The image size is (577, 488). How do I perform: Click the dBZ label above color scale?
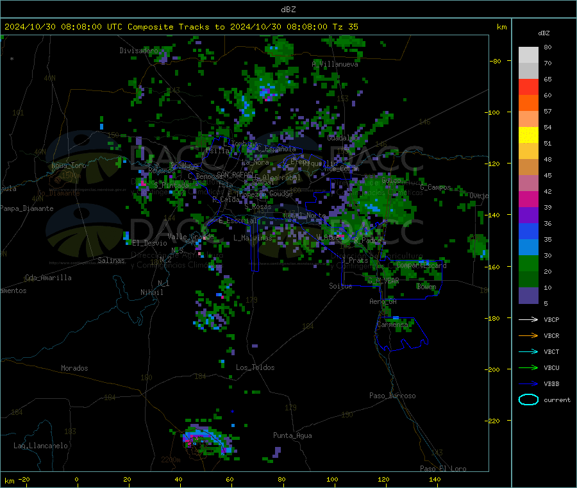point(544,33)
